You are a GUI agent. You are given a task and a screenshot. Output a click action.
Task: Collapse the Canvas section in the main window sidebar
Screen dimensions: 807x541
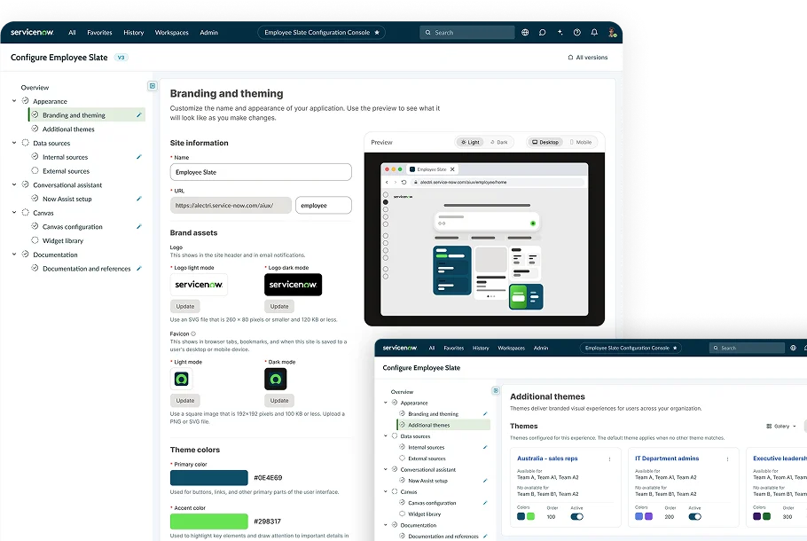[x=14, y=212]
